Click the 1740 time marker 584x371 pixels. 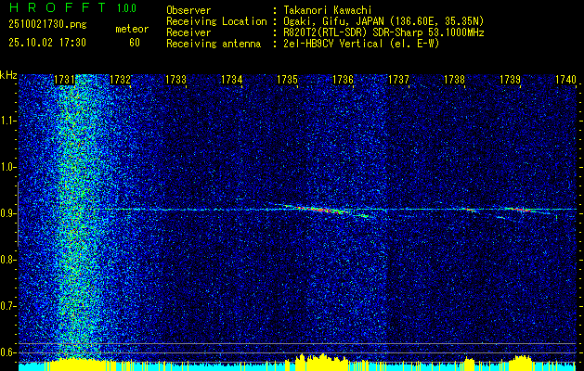[565, 80]
